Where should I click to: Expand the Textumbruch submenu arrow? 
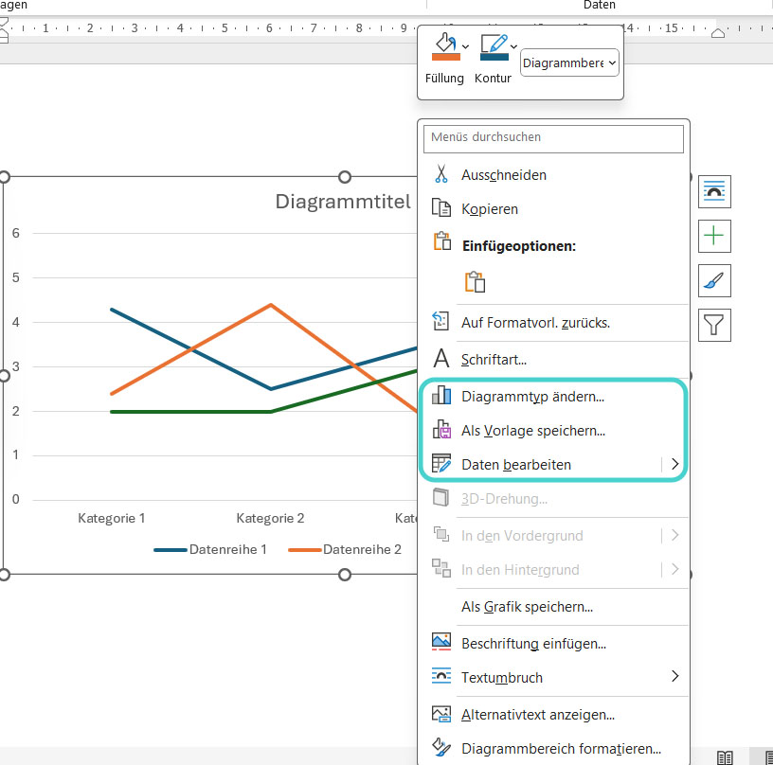coord(674,676)
